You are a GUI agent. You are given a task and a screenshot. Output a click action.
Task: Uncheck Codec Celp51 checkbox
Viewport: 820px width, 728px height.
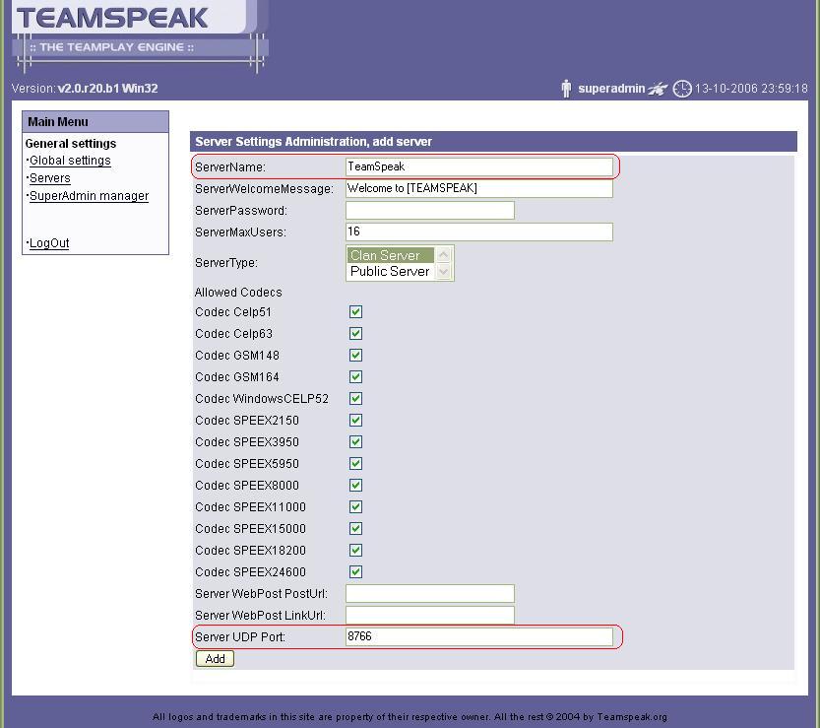coord(355,312)
